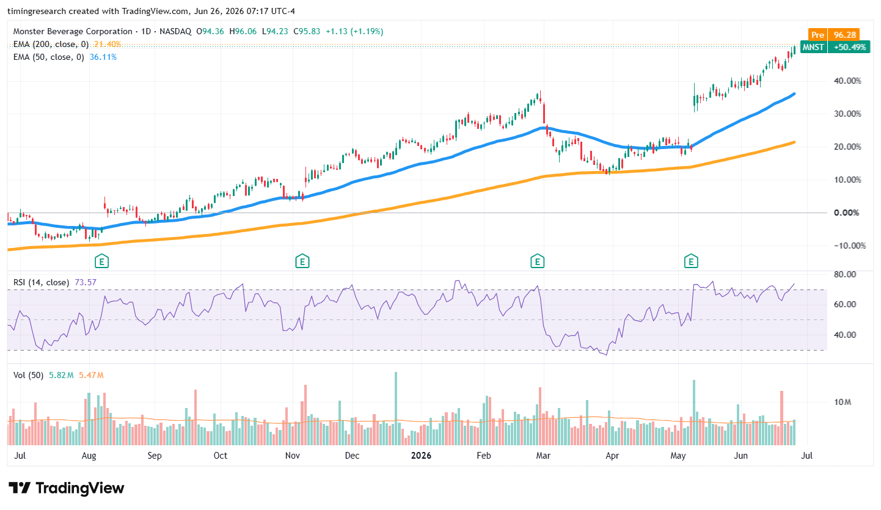The image size is (881, 510).
Task: Click the 2026 year label on time axis
Action: (422, 456)
